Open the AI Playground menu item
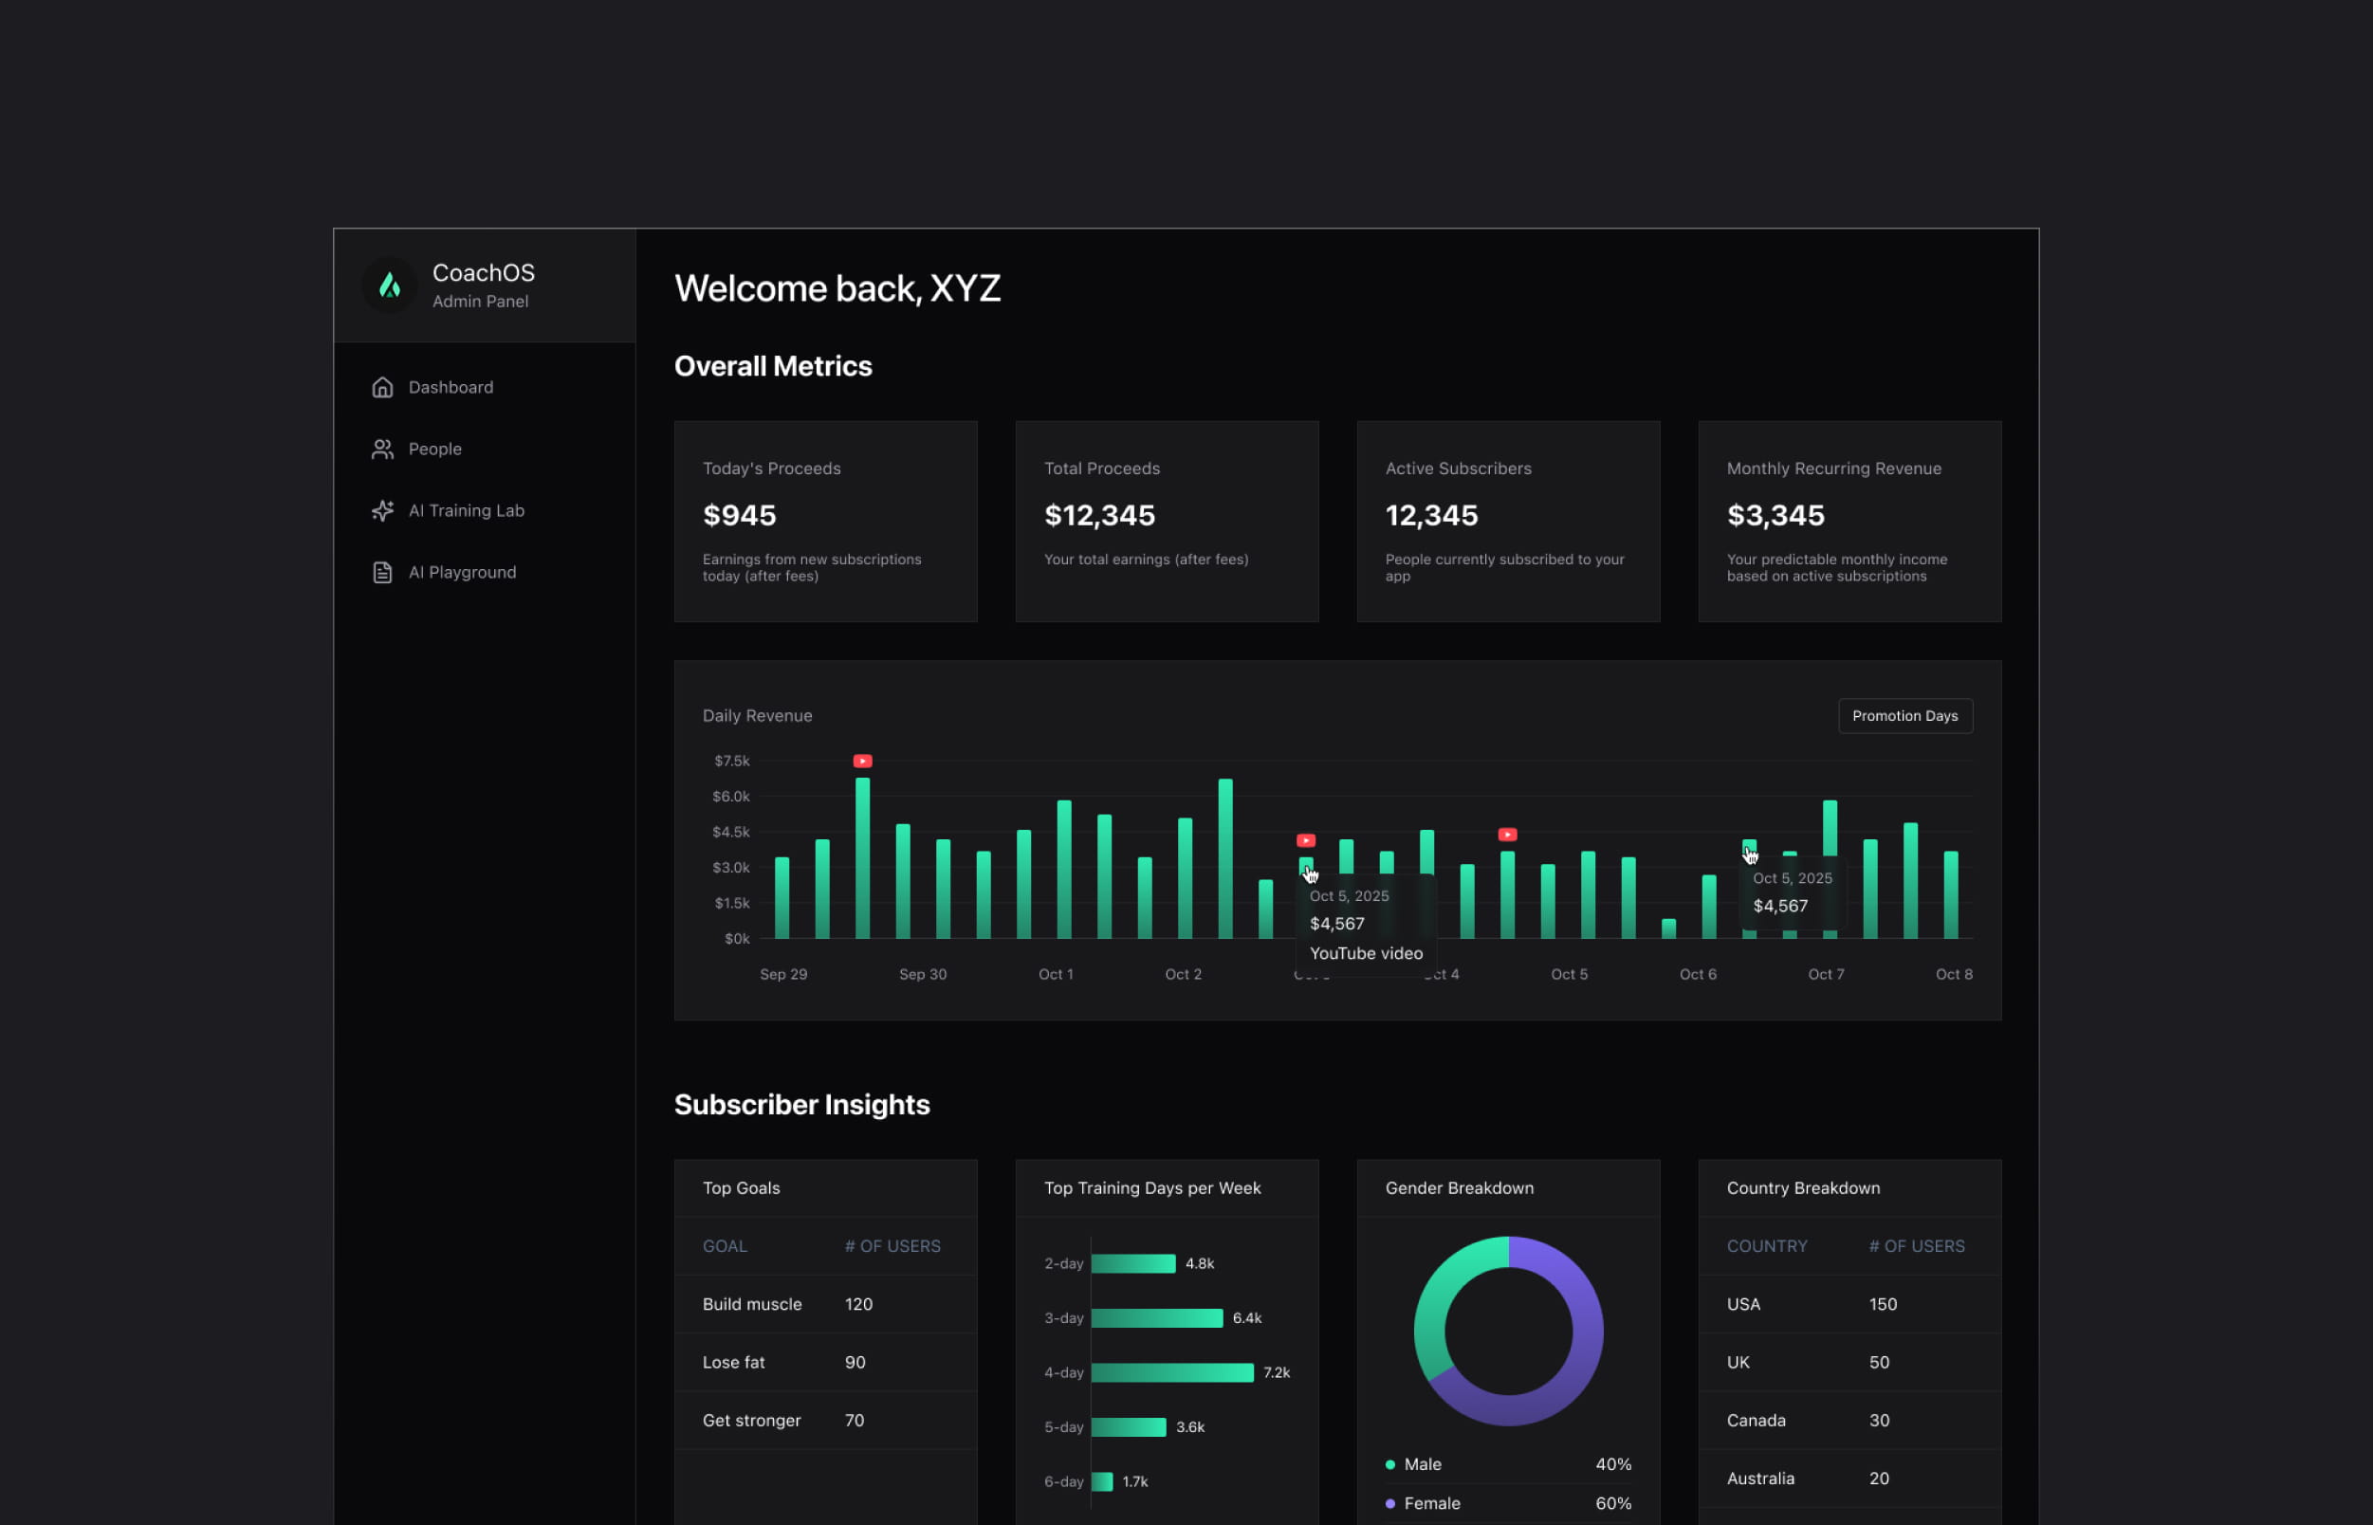The width and height of the screenshot is (2373, 1525). [462, 573]
